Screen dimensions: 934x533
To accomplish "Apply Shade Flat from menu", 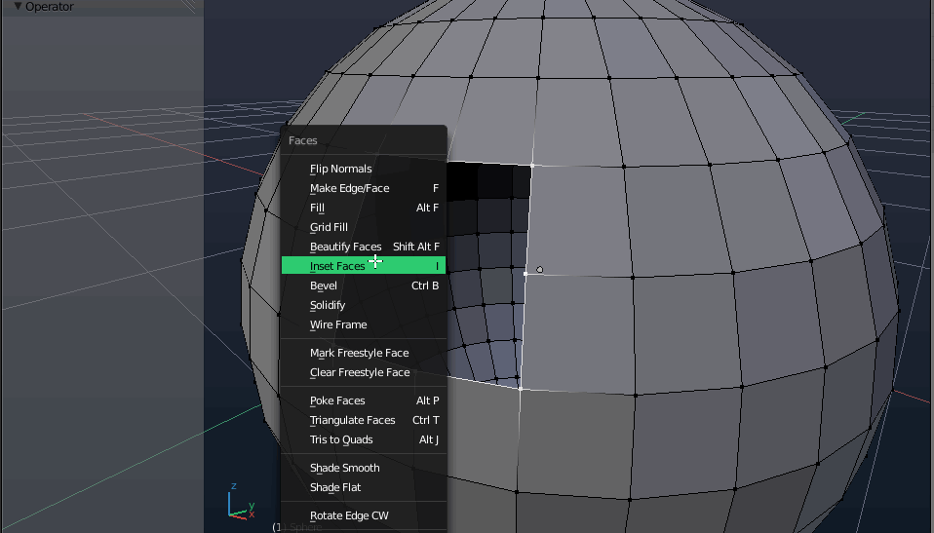I will pos(364,487).
